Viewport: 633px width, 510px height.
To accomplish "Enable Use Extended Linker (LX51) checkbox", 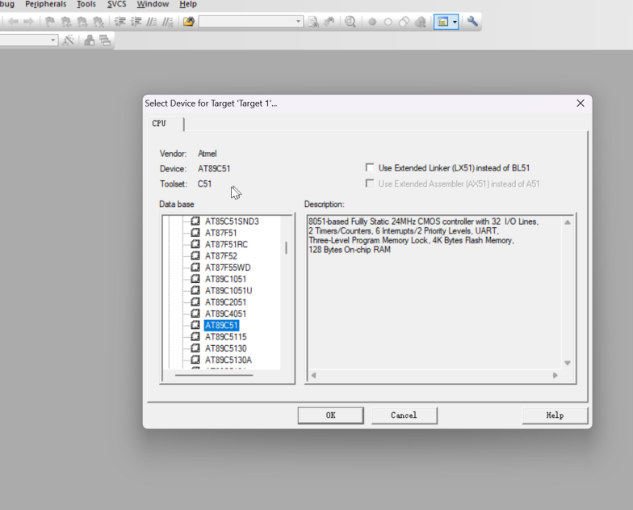I will (370, 167).
